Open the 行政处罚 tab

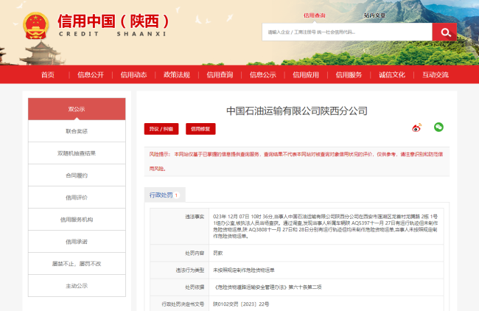click(164, 195)
